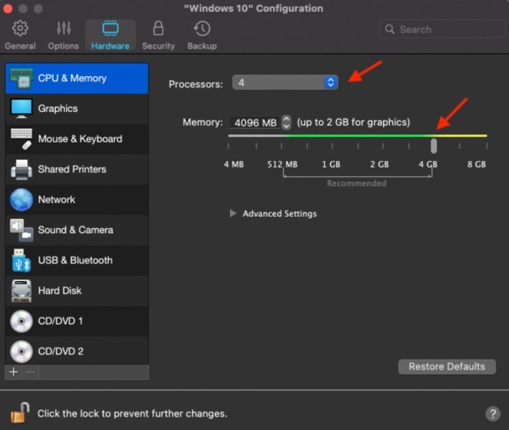Select CD/DVD 1 in the list

click(x=77, y=321)
